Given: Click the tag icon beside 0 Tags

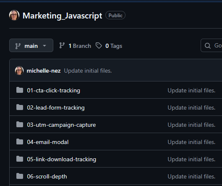Looking at the screenshot, I should click(99, 46).
